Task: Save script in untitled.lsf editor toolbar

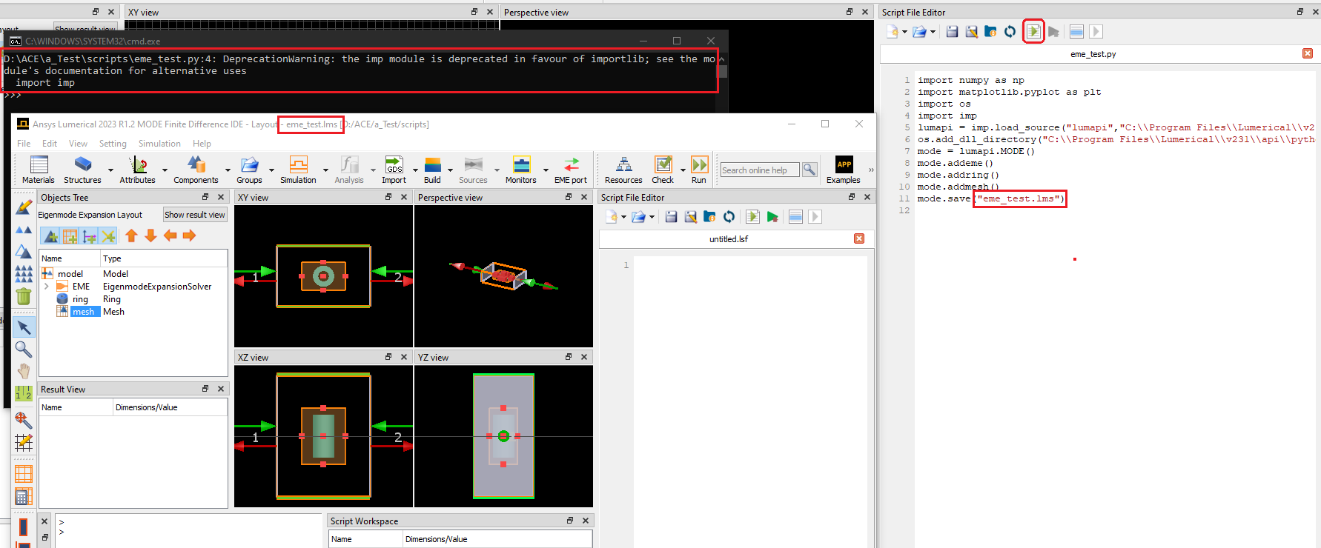Action: click(x=672, y=217)
